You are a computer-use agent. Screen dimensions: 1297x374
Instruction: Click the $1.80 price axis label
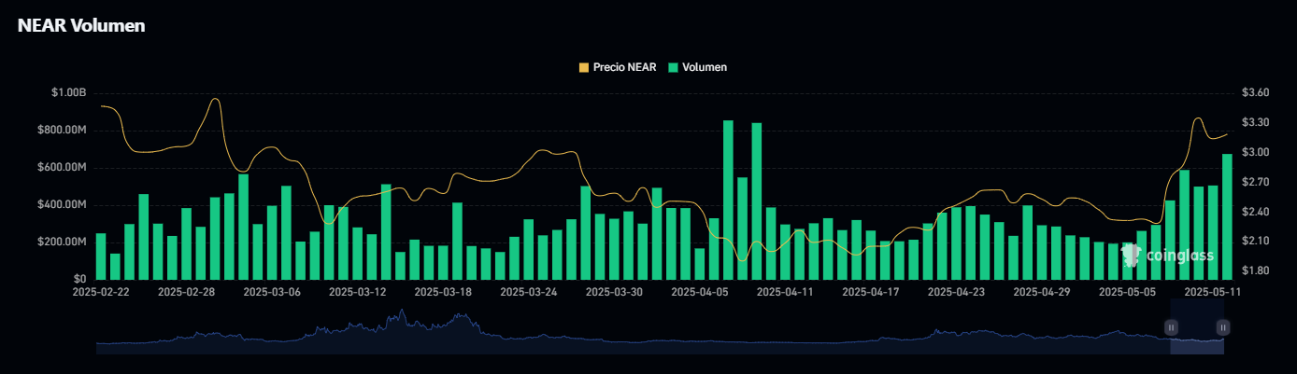point(1255,271)
